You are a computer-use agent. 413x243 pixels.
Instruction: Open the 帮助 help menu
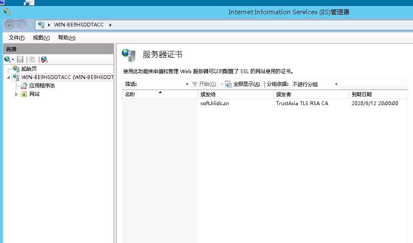(66, 38)
